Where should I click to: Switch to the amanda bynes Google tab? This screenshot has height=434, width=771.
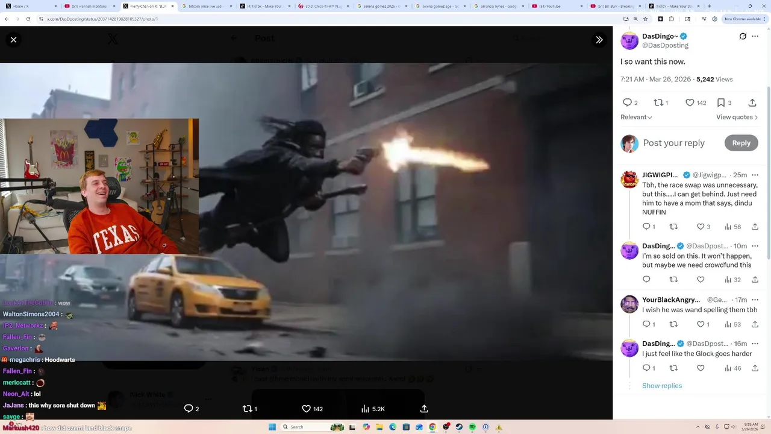pos(499,6)
